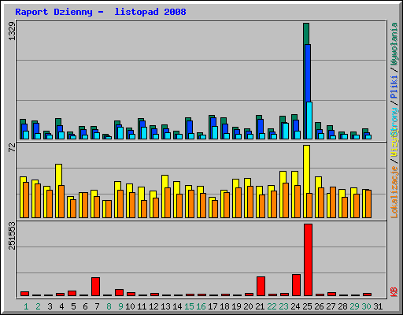Click day label 22 on the x-axis
403x315 pixels.
tap(272, 306)
